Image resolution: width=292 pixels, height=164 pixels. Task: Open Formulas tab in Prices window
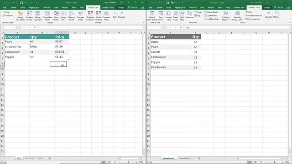[x=47, y=8]
